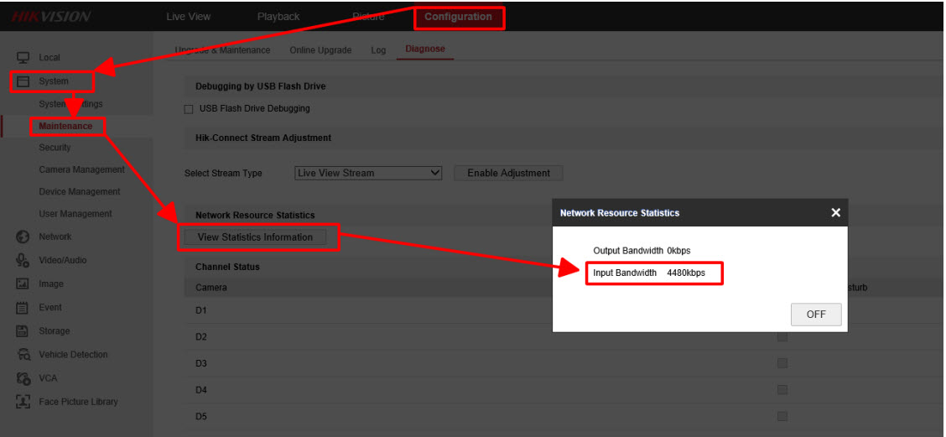Toggle the checkbox in the D2 row
The width and height of the screenshot is (946, 437).
(782, 337)
